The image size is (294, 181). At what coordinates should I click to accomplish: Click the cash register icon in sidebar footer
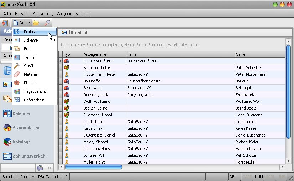[40, 168]
